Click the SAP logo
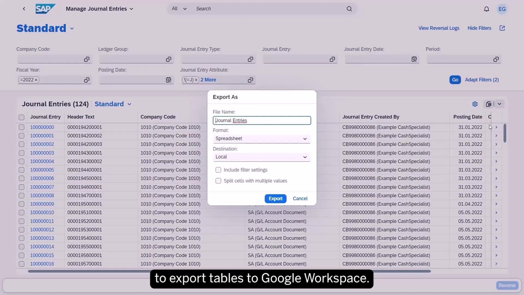Screen dimensions: 524x295 click(x=45, y=8)
